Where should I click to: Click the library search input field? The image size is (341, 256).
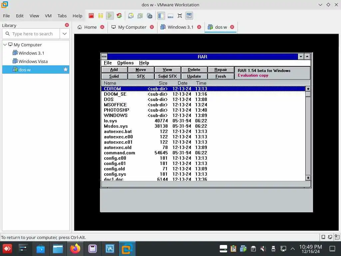tap(31, 34)
